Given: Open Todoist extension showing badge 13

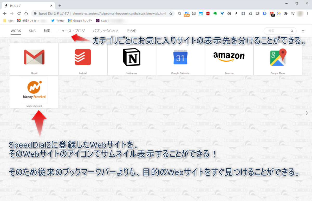Looking at the screenshot, I should 272,13.
